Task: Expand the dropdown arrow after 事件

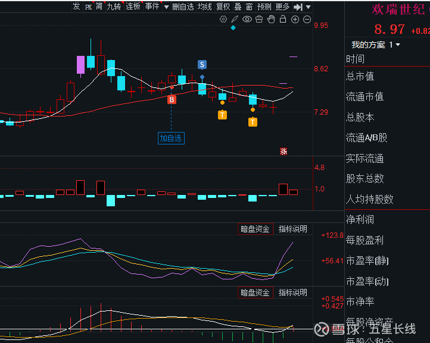Action: [165, 7]
